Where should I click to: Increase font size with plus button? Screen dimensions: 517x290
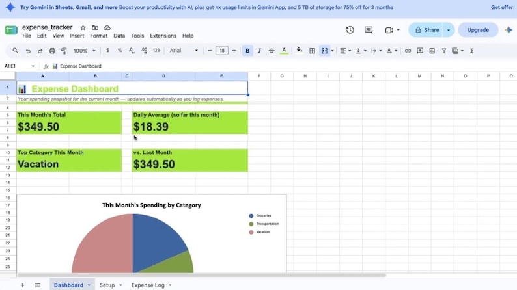(234, 51)
